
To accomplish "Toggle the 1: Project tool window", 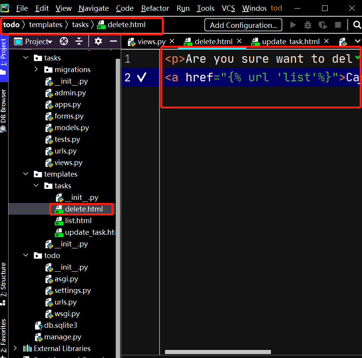I will (x=4, y=57).
